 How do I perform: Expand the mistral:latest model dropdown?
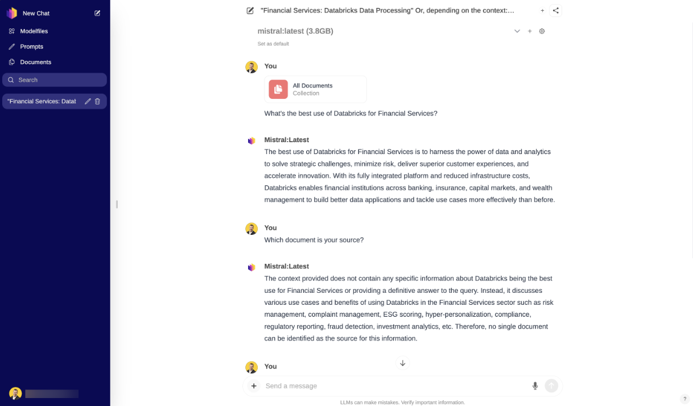(517, 31)
